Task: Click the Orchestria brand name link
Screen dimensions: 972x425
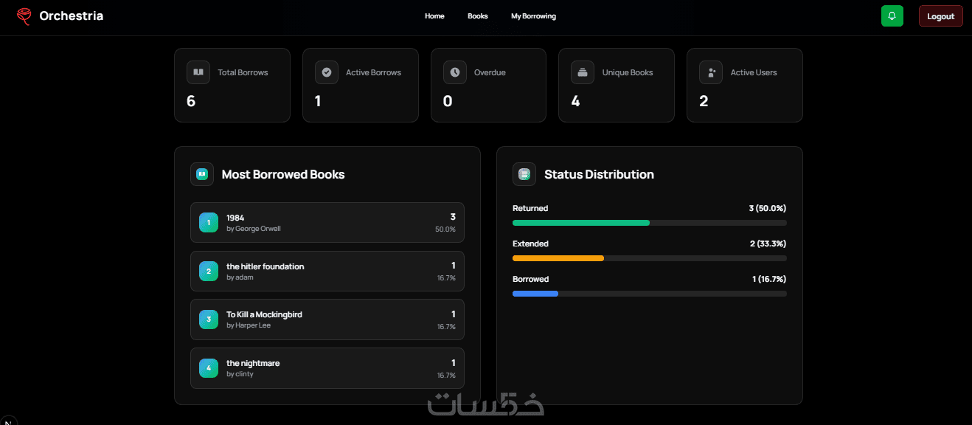Action: click(x=72, y=15)
